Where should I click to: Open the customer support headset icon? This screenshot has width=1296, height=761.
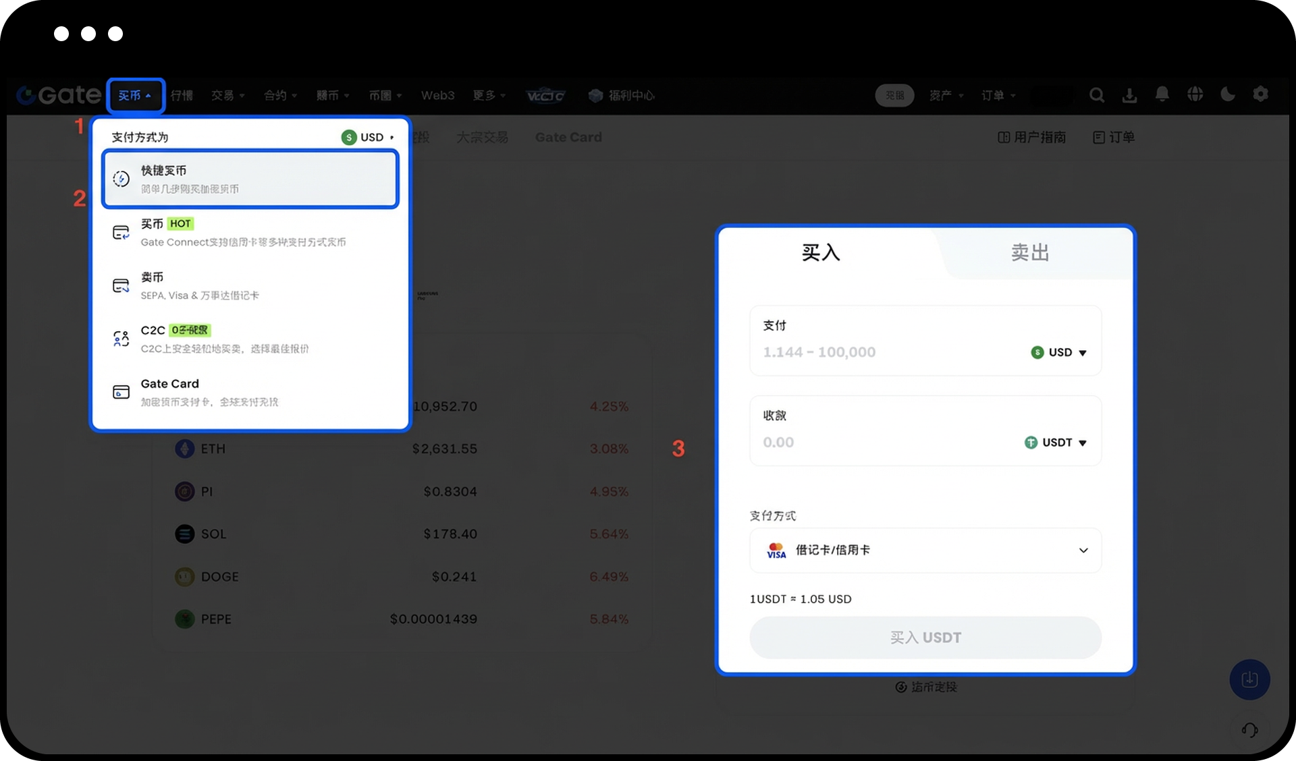[1249, 730]
